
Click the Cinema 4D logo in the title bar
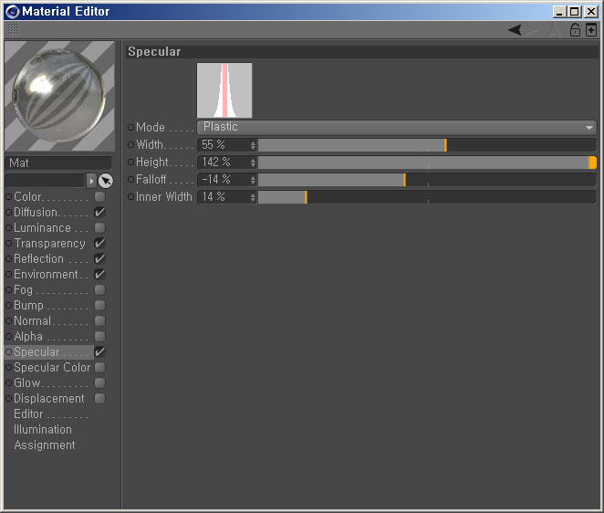[x=12, y=12]
